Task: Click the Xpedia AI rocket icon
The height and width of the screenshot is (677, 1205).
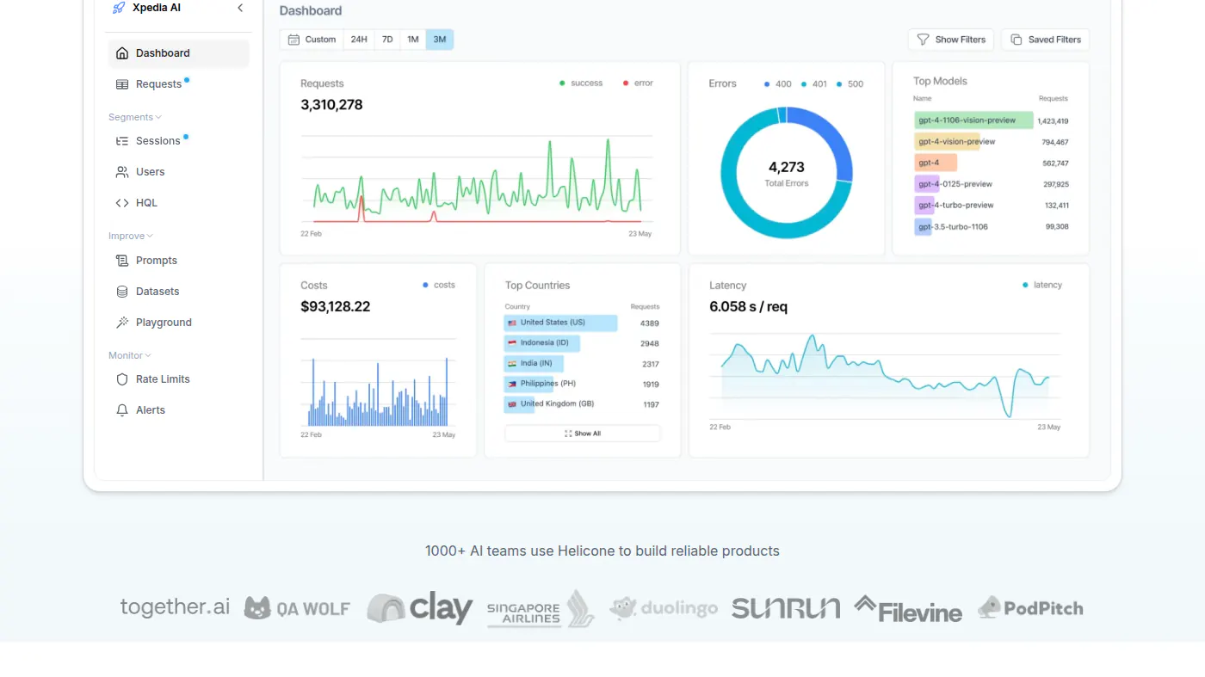Action: (x=119, y=8)
